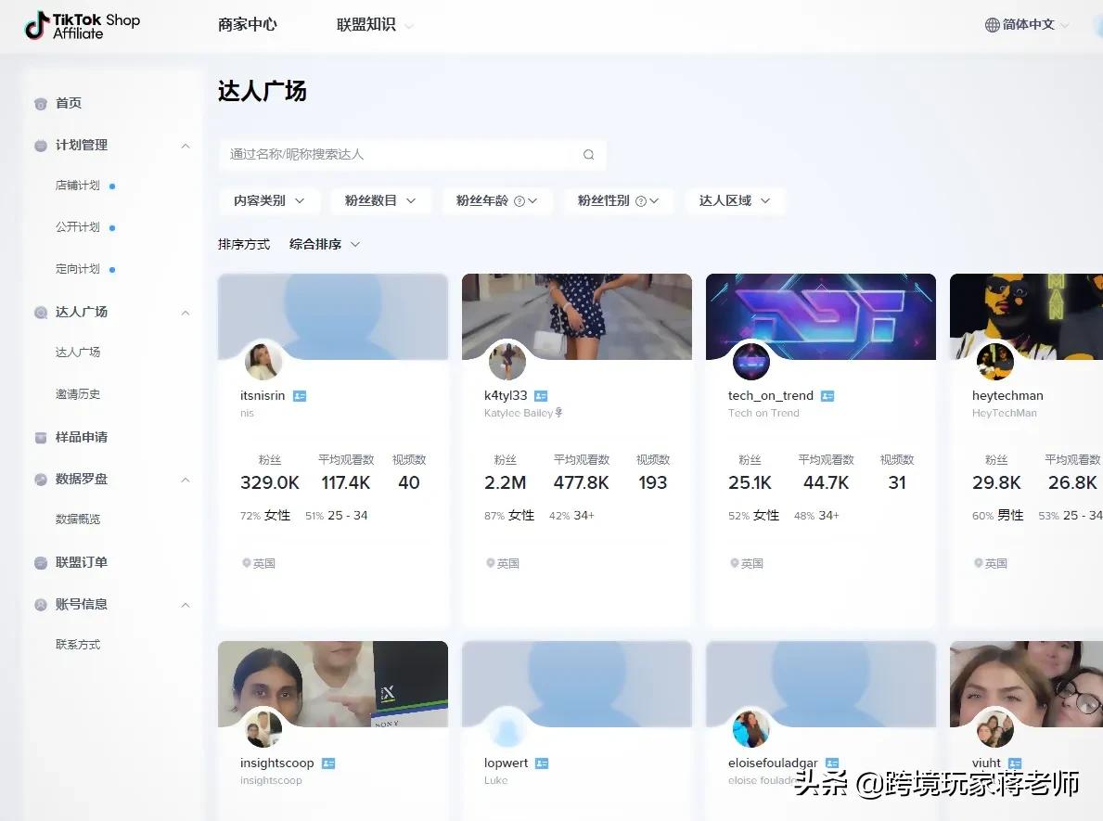The width and height of the screenshot is (1103, 821).
Task: Copy itsnisrin's username with the copy icon
Action: [298, 394]
